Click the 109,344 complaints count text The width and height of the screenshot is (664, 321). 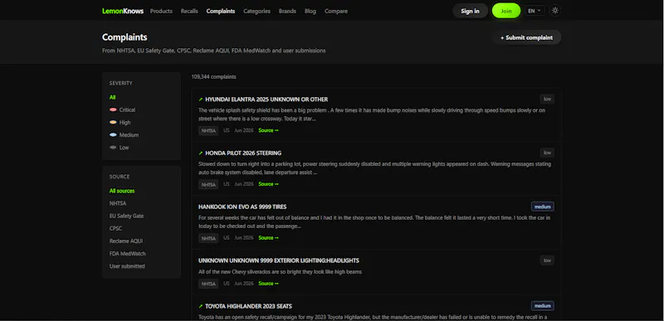214,77
